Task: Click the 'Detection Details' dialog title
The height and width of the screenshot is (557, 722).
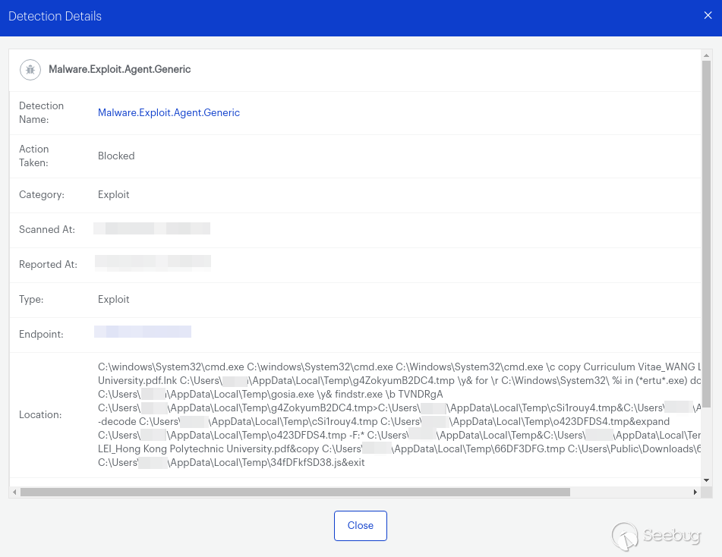Action: click(55, 16)
